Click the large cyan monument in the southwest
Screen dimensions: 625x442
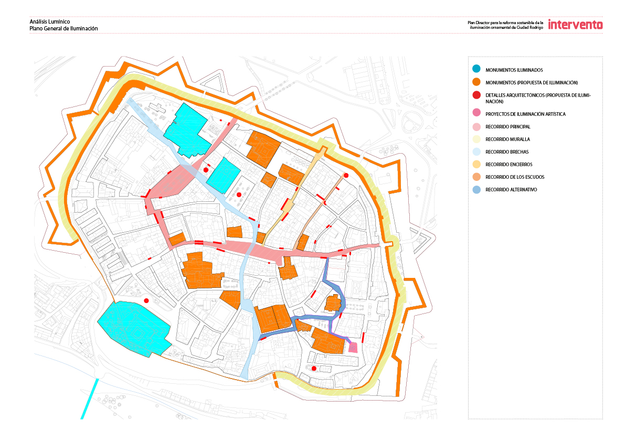pyautogui.click(x=134, y=328)
